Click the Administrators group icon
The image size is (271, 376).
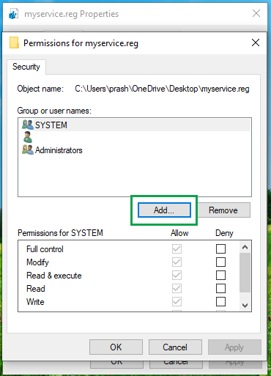point(28,150)
